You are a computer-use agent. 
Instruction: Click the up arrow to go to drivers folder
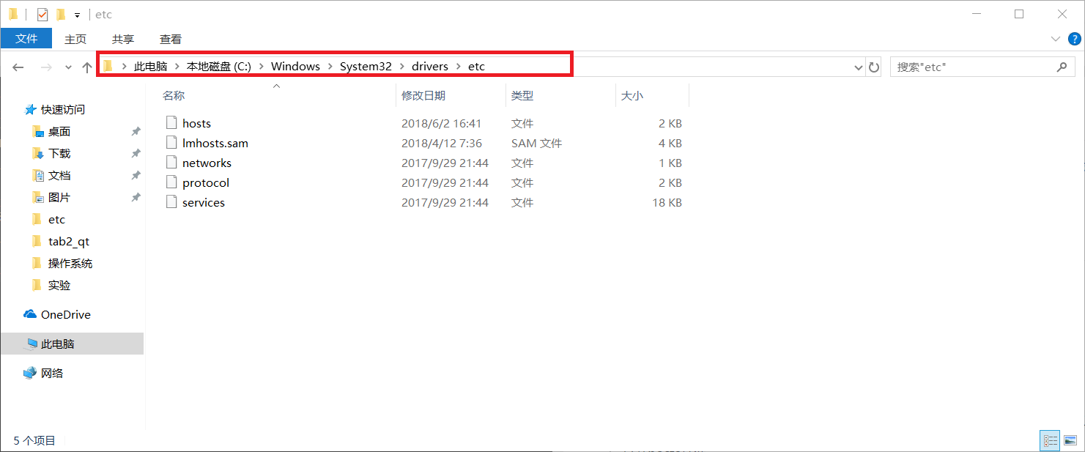[86, 66]
